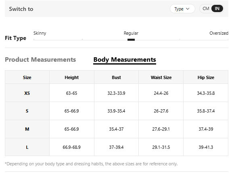Select the L size row label

27,147
